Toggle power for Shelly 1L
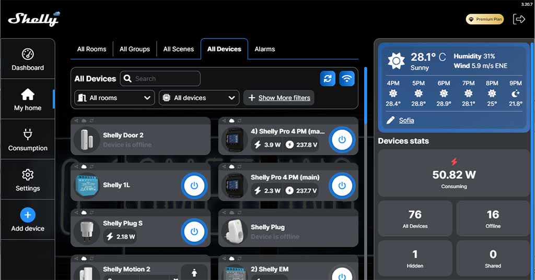 [194, 185]
